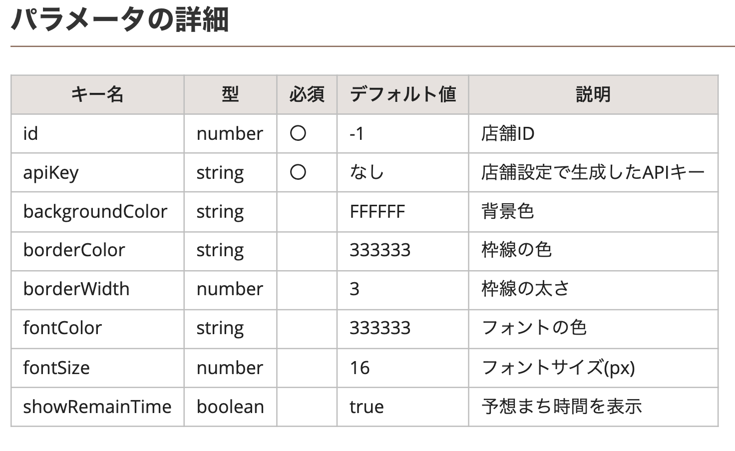This screenshot has height=451, width=735.
Task: Click the required circle mark for id
Action: [x=298, y=133]
